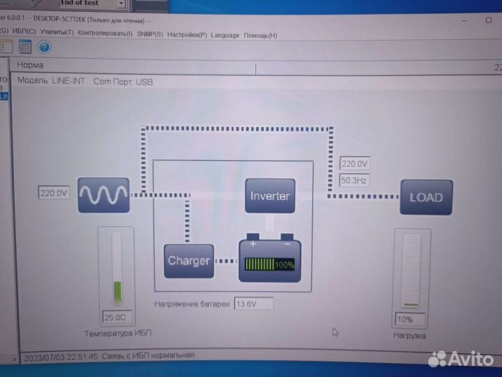The width and height of the screenshot is (502, 377).
Task: Open the calendar grid toolbar icon
Action: click(25, 47)
